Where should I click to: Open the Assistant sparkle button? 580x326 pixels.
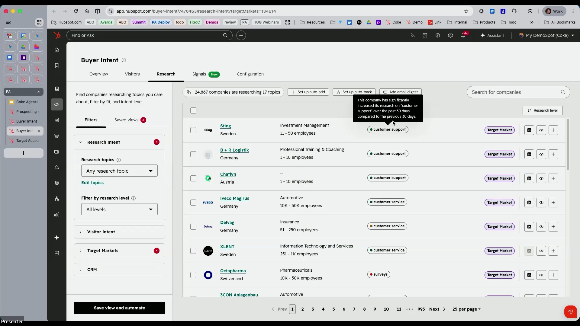point(492,35)
